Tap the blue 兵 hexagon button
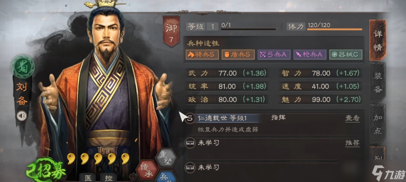 click(167, 177)
